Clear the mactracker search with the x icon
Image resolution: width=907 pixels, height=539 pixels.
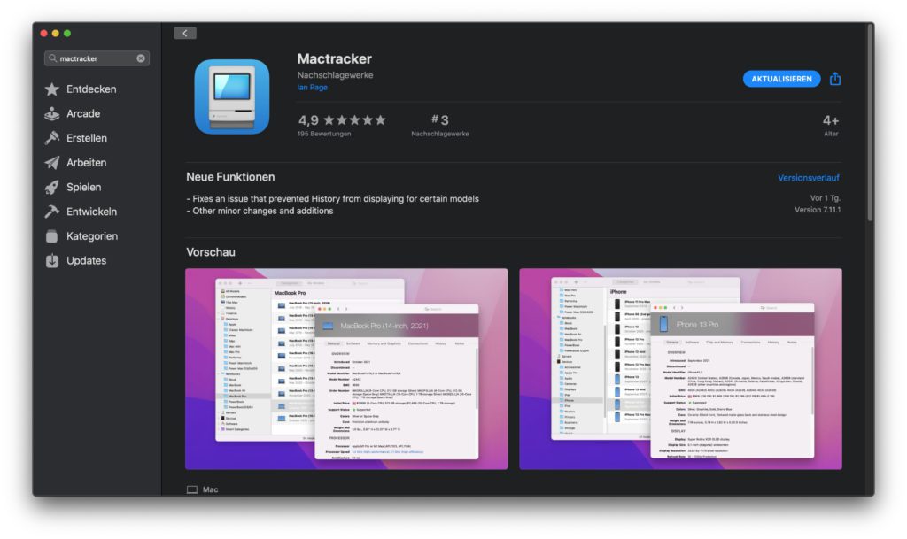click(140, 58)
